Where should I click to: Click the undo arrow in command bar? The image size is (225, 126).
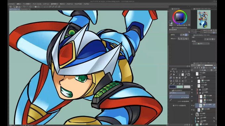[24, 7]
